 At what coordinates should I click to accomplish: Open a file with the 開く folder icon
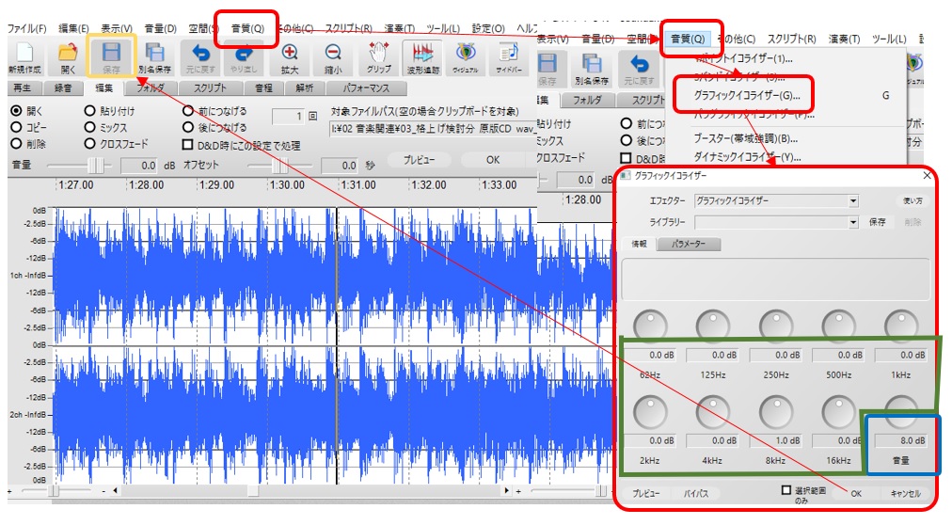68,56
